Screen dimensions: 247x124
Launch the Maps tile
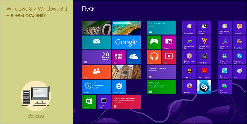pyautogui.click(x=119, y=57)
